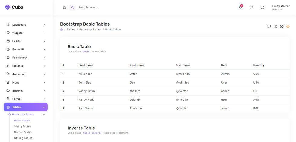Click the Buttons cloud icon
Image resolution: width=296 pixels, height=142 pixels.
tap(8, 90)
